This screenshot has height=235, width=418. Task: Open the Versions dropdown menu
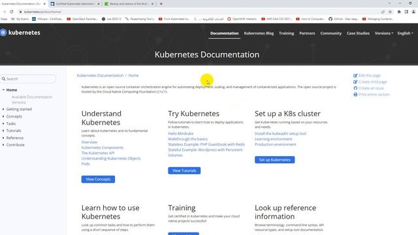click(384, 33)
